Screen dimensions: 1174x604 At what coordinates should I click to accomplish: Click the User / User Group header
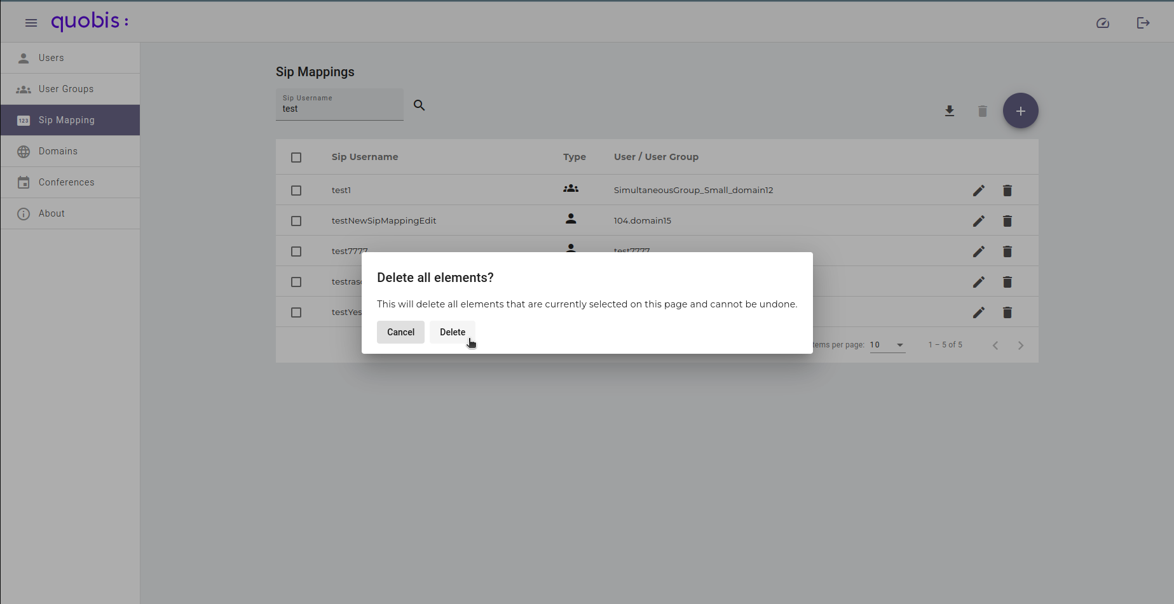click(656, 157)
